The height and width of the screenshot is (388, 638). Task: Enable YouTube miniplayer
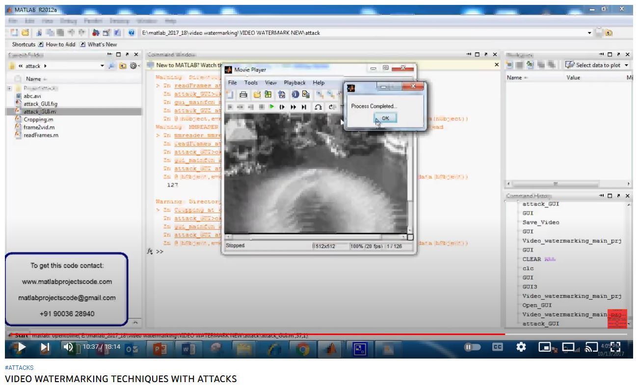(x=545, y=347)
